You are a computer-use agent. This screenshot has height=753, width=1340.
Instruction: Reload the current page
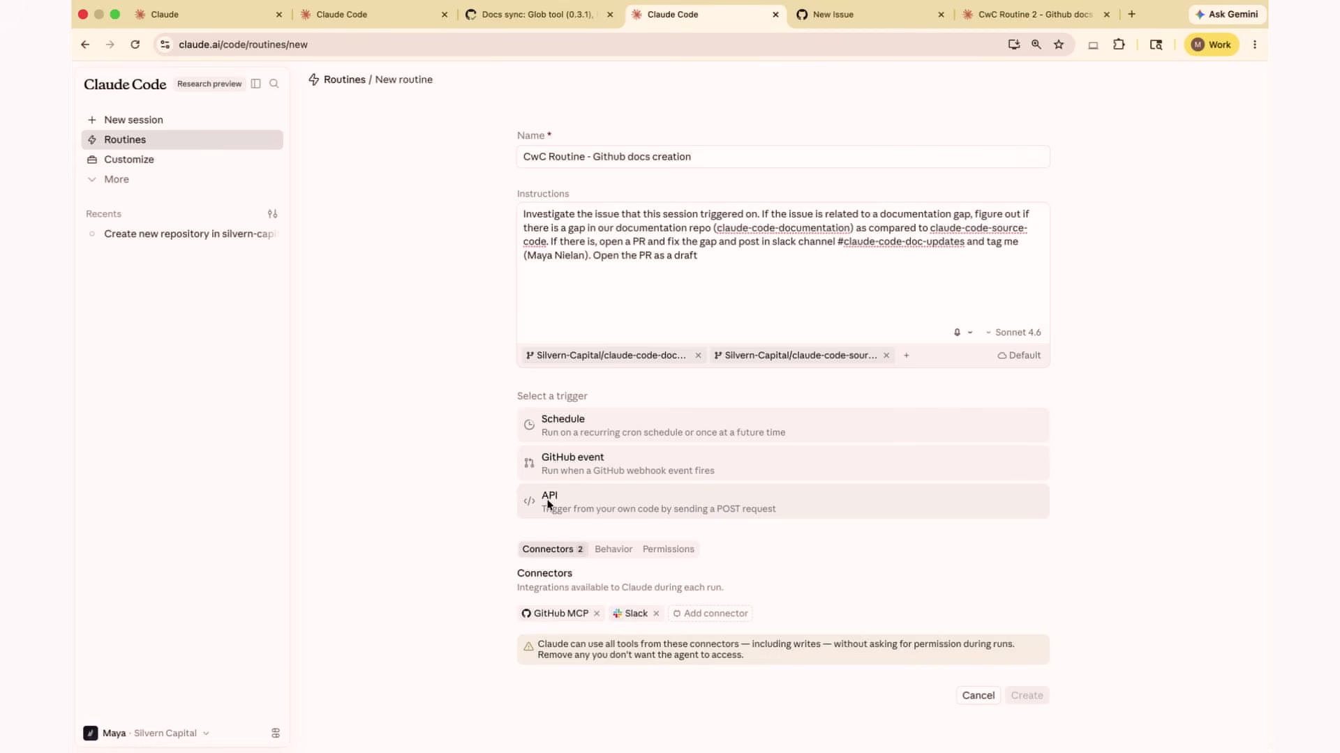coord(135,45)
